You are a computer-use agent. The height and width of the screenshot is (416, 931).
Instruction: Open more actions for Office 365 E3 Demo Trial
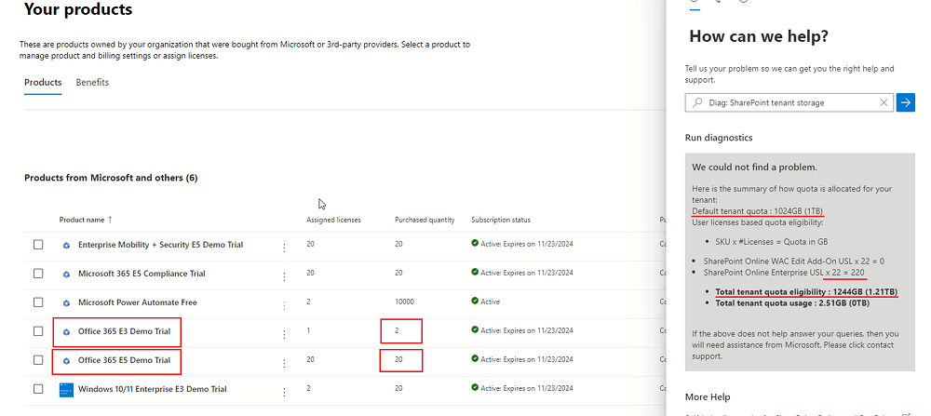click(x=284, y=335)
